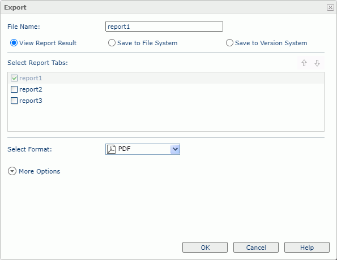This screenshot has height=260, width=337.
Task: Confirm export with OK button
Action: pyautogui.click(x=205, y=248)
